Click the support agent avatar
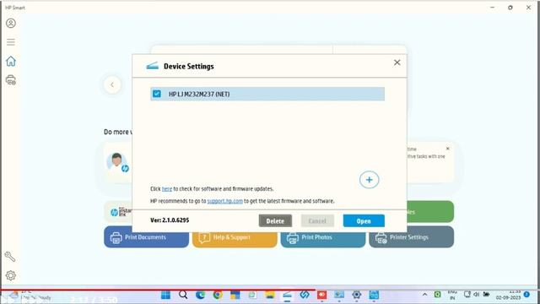The height and width of the screenshot is (304, 540). tap(117, 162)
